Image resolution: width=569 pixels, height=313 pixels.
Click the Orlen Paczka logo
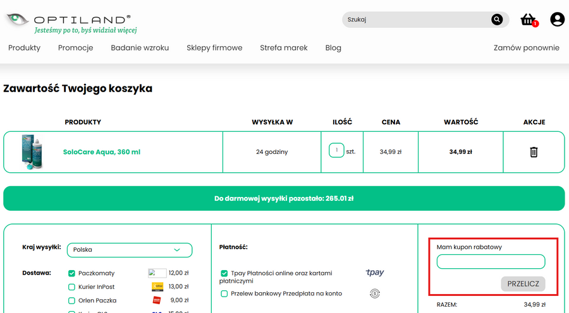pyautogui.click(x=157, y=300)
